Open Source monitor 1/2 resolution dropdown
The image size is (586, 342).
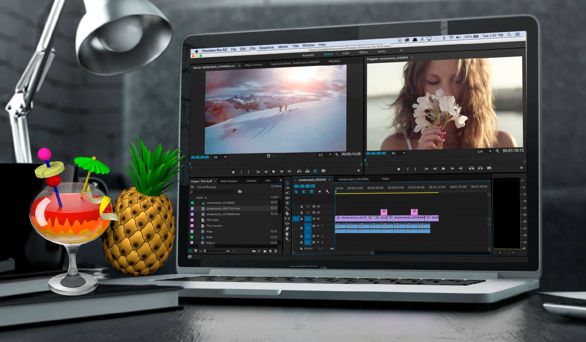click(325, 155)
